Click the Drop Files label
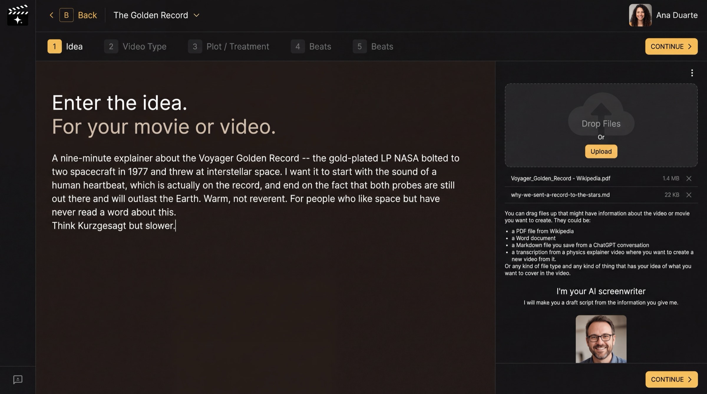707x394 pixels. point(601,124)
